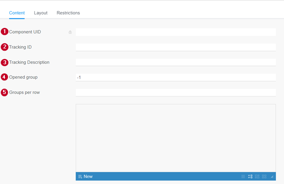
Task: Select the grid thumbnails view icon
Action: [x=264, y=177]
